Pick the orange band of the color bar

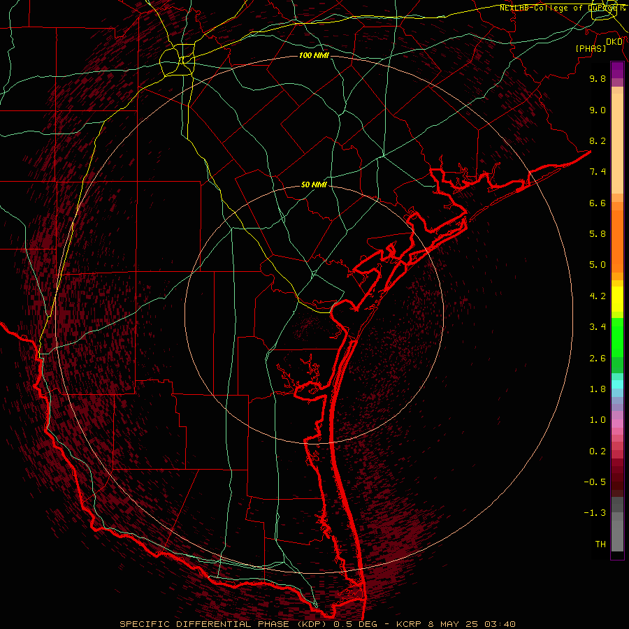tap(617, 240)
